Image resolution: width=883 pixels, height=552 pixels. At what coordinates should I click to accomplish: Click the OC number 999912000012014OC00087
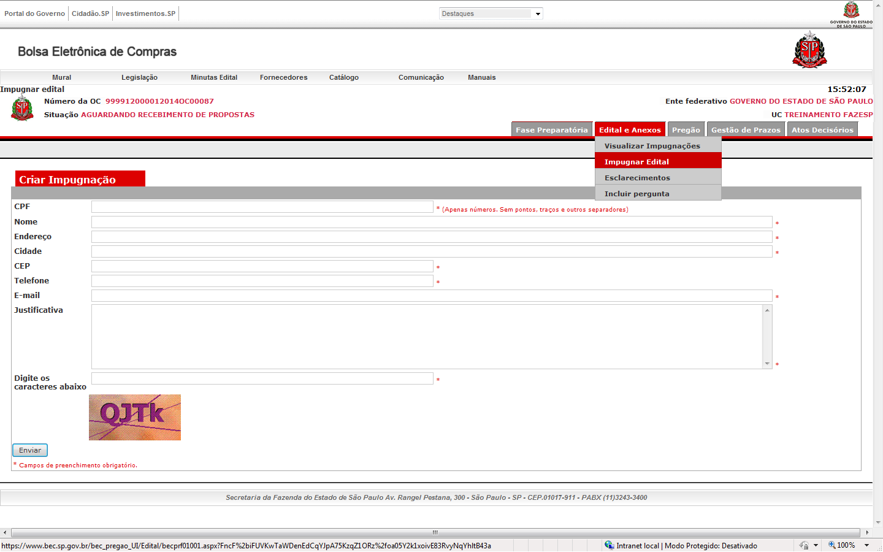pos(159,101)
